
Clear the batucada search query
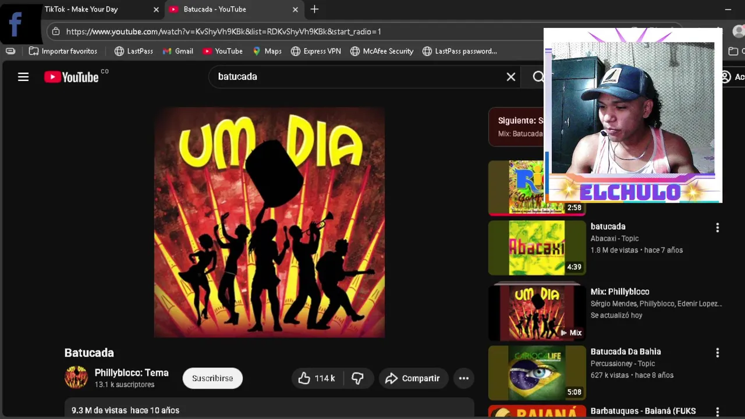pos(511,77)
